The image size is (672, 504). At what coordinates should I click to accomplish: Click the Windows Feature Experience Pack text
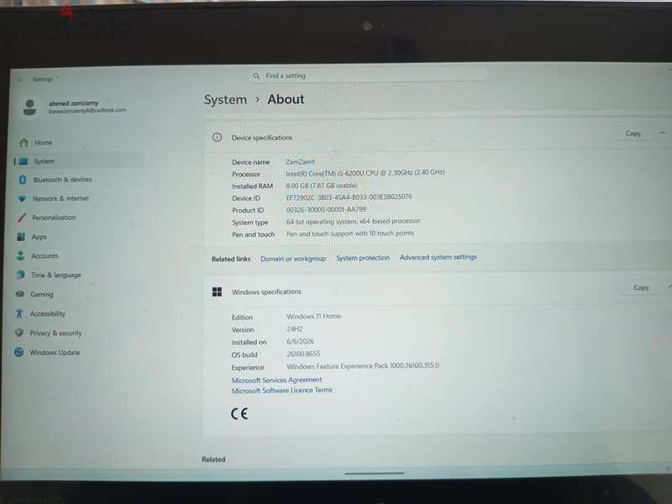363,366
